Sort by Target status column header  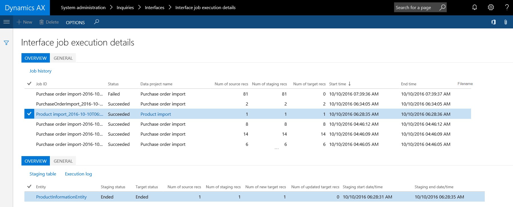(147, 187)
